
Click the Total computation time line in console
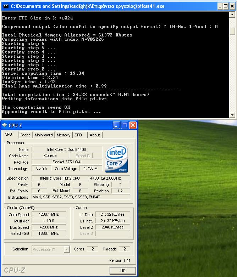point(76,95)
